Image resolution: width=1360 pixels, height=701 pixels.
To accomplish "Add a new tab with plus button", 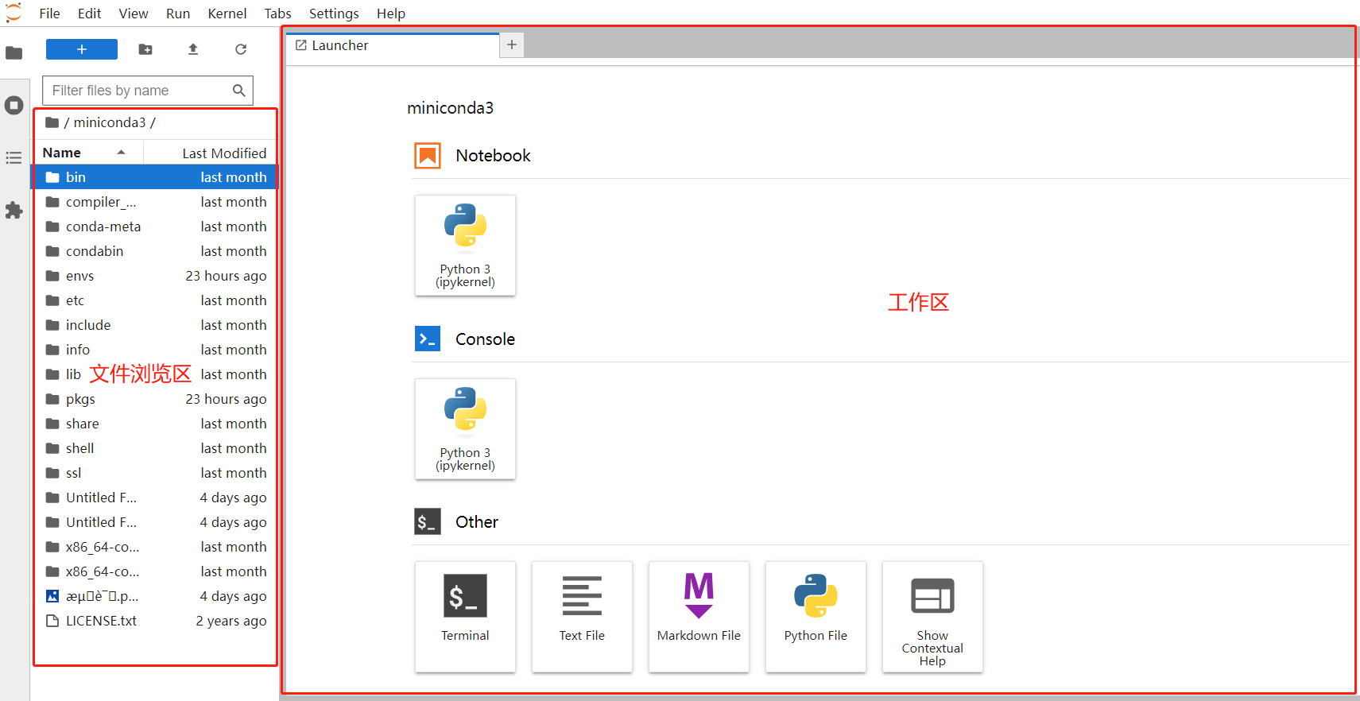I will pyautogui.click(x=512, y=45).
